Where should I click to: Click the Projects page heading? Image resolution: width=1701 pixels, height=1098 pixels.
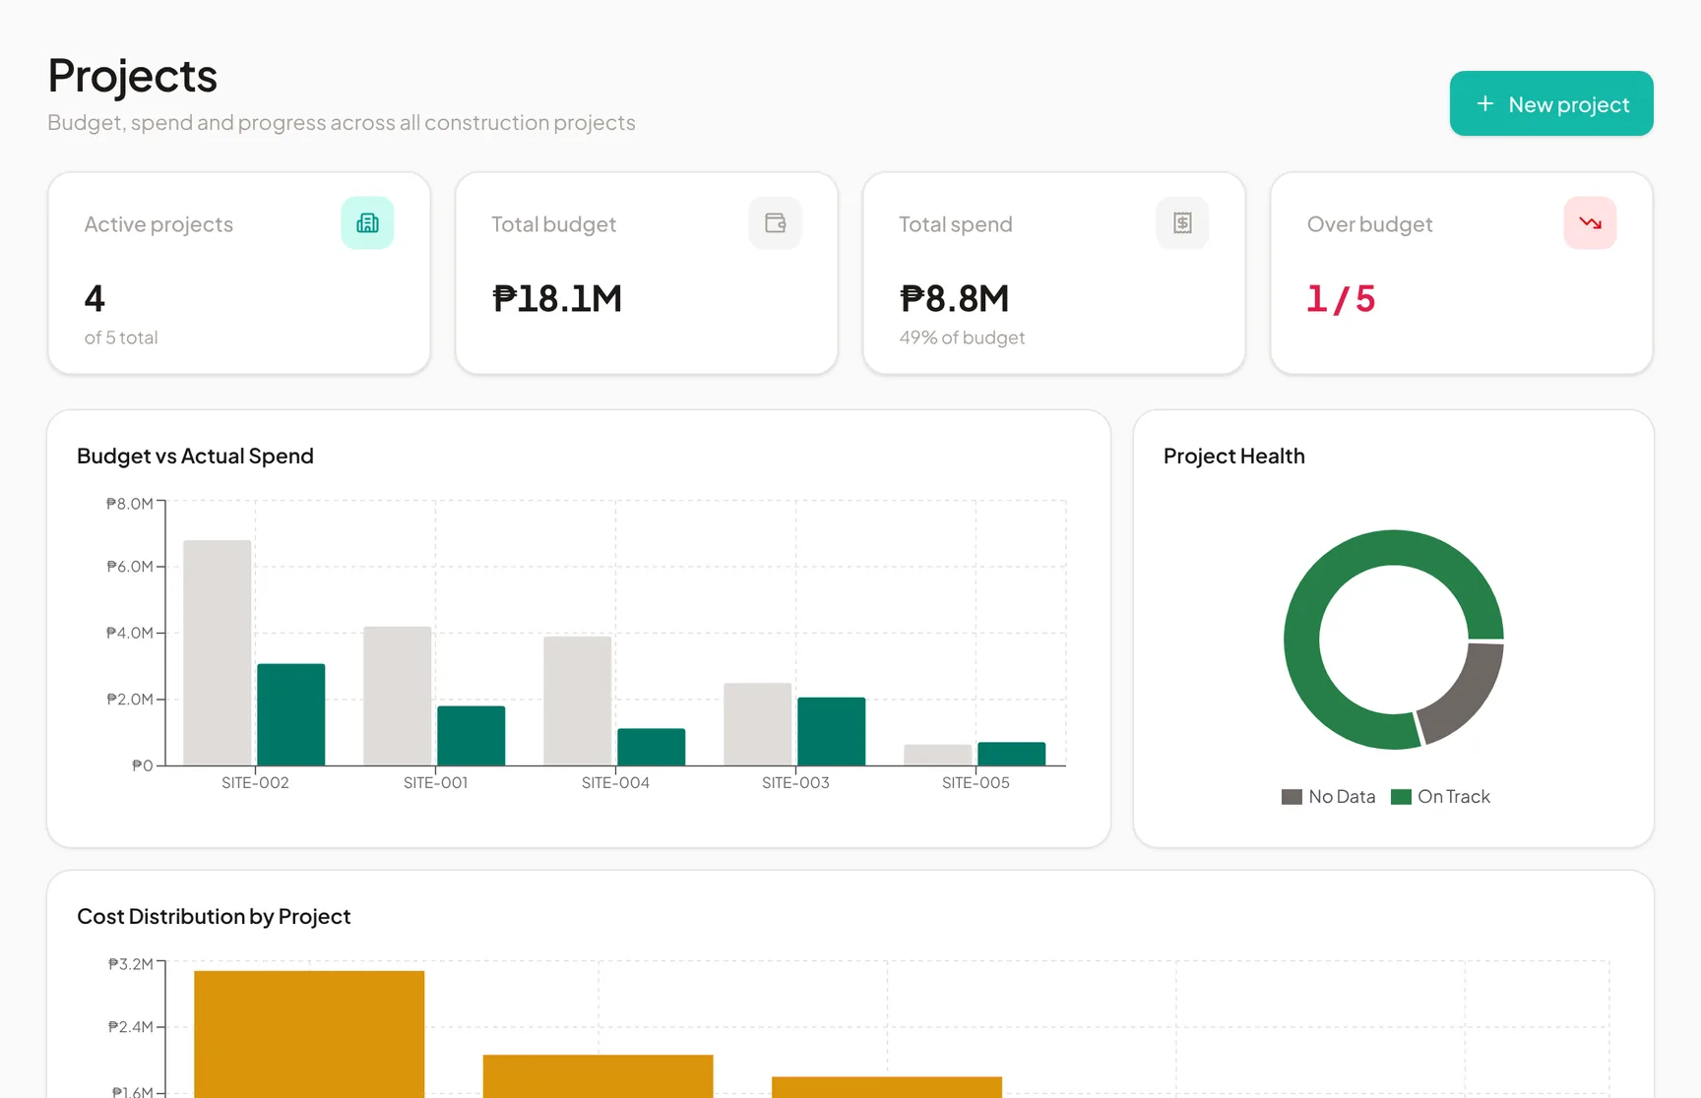click(133, 76)
